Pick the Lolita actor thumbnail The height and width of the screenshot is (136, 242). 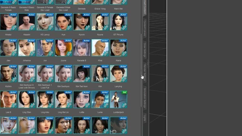coord(82,100)
